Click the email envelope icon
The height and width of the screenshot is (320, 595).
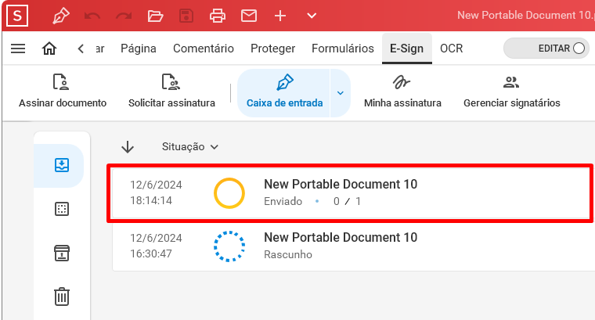(x=249, y=16)
